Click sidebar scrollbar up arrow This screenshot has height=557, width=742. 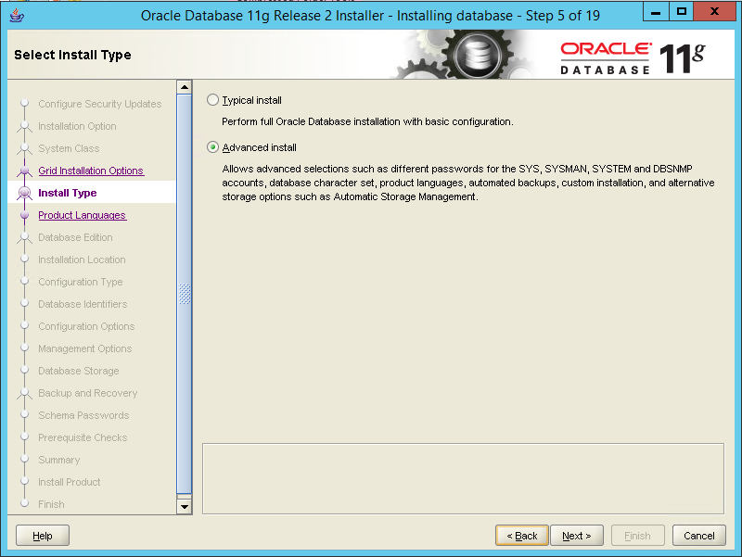(x=184, y=87)
